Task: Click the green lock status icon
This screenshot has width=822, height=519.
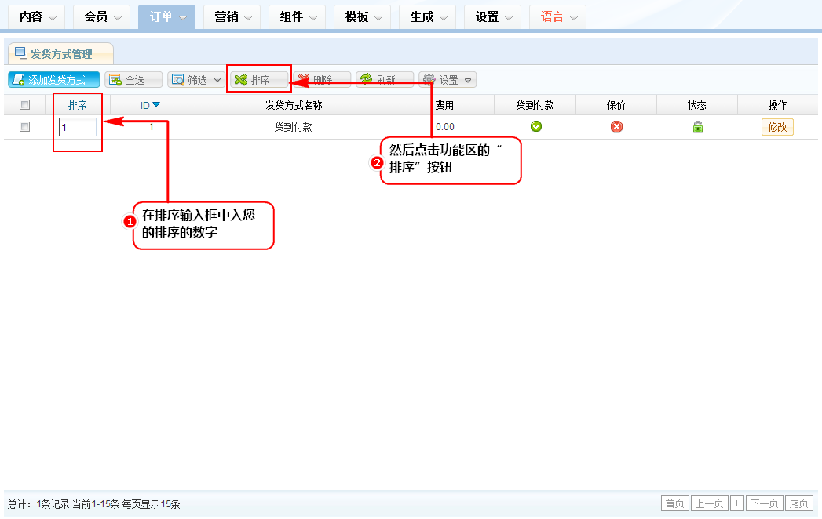Action: (x=697, y=127)
